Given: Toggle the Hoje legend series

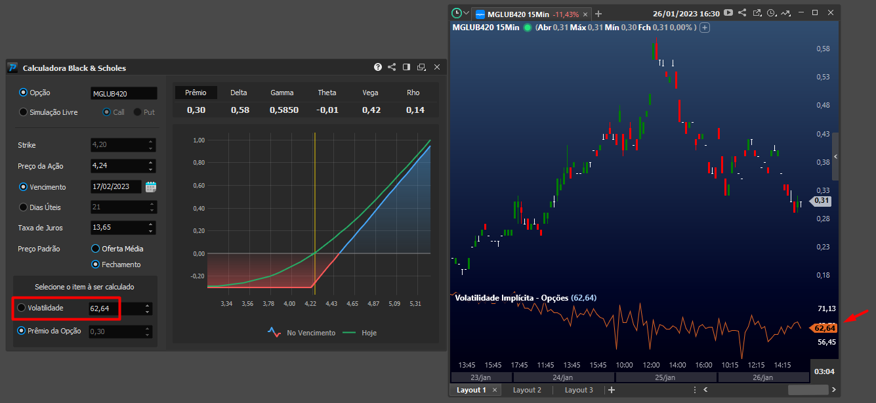Looking at the screenshot, I should pyautogui.click(x=360, y=333).
